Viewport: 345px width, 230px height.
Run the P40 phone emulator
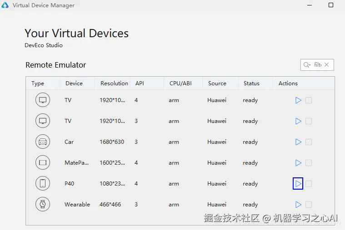point(298,184)
